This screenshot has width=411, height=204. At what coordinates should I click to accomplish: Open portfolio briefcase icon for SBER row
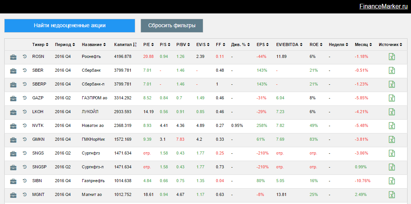[x=13, y=71]
